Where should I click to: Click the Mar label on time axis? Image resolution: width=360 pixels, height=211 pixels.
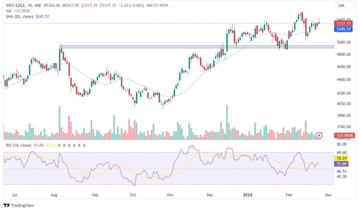328,195
